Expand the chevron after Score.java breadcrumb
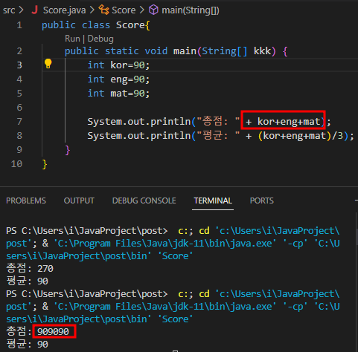 92,10
